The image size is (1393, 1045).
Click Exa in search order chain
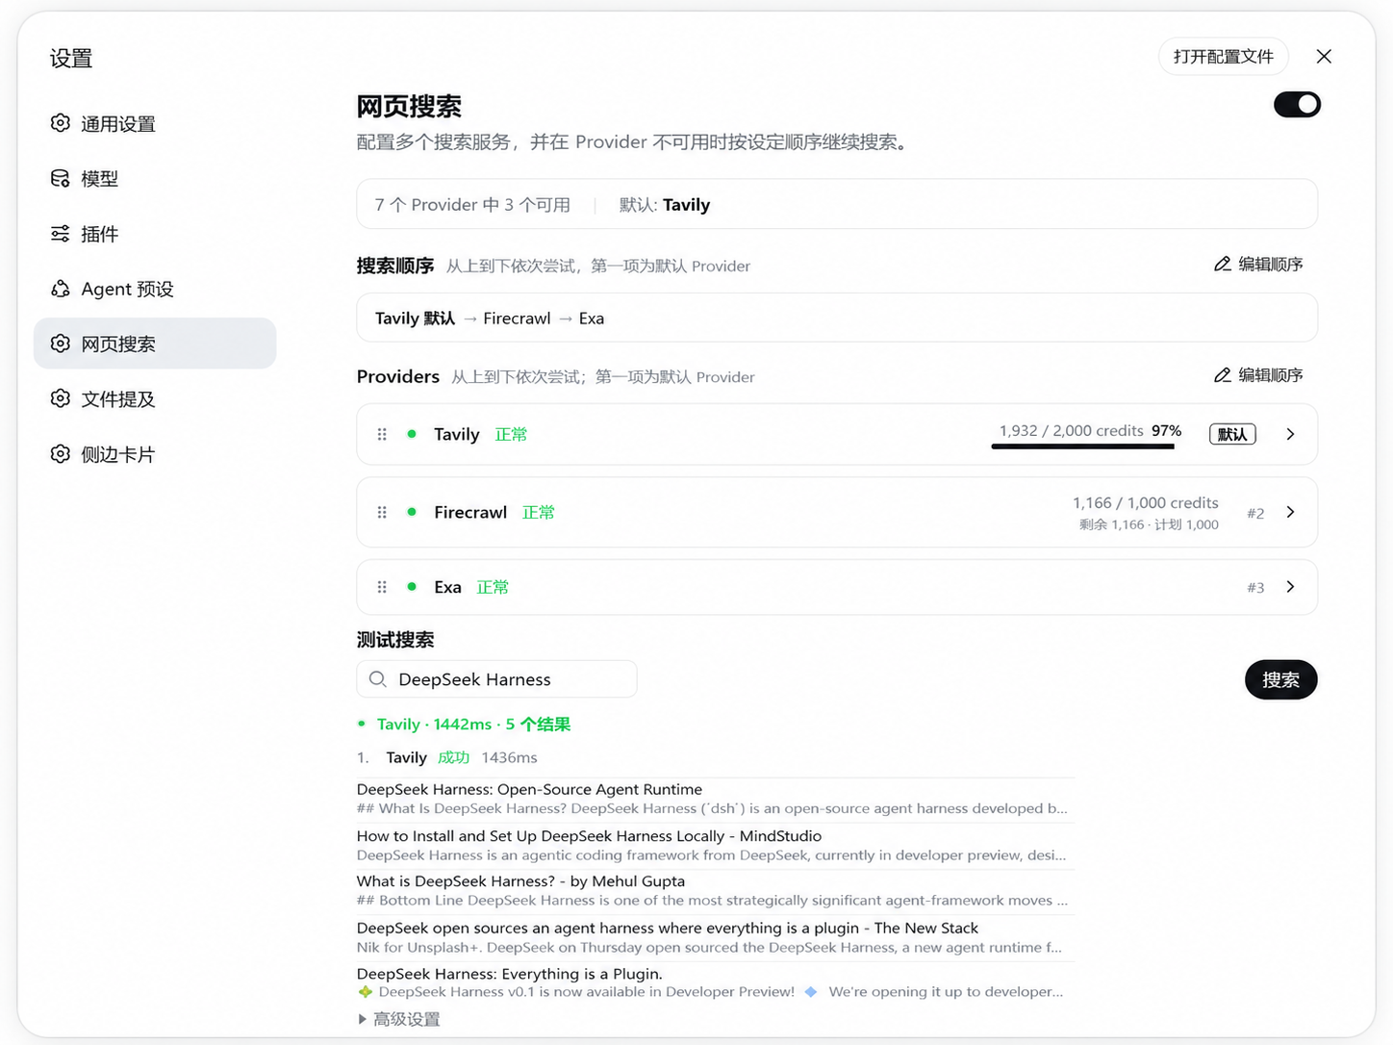click(592, 318)
